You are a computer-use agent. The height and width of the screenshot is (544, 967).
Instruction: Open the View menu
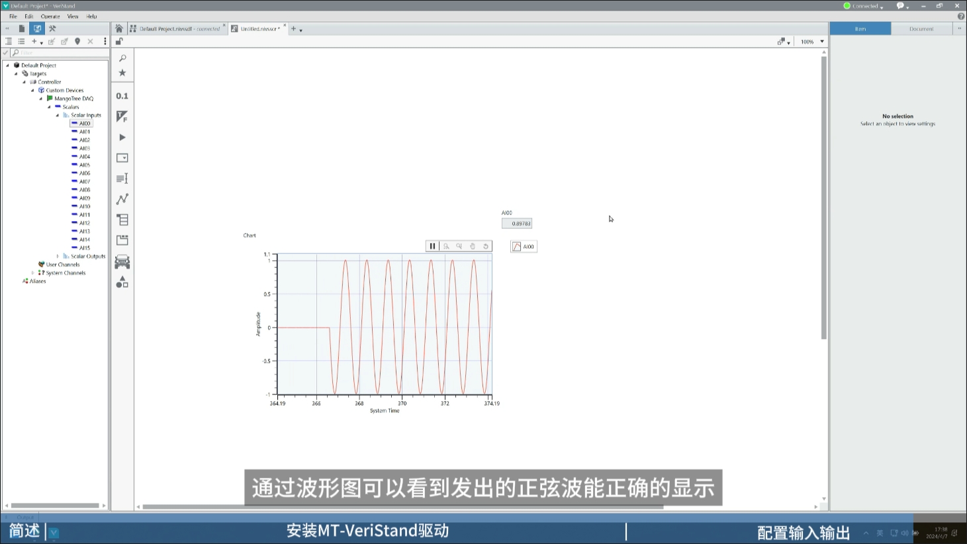[73, 17]
